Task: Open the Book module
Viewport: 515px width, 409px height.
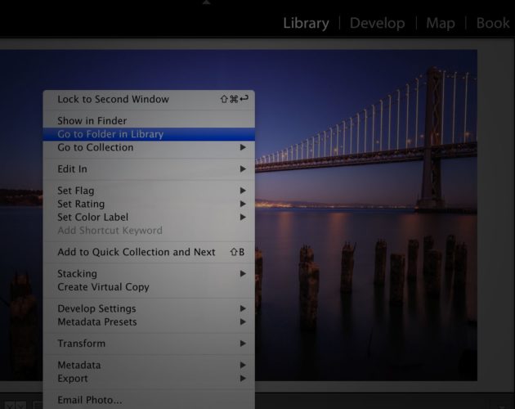Action: pyautogui.click(x=493, y=24)
